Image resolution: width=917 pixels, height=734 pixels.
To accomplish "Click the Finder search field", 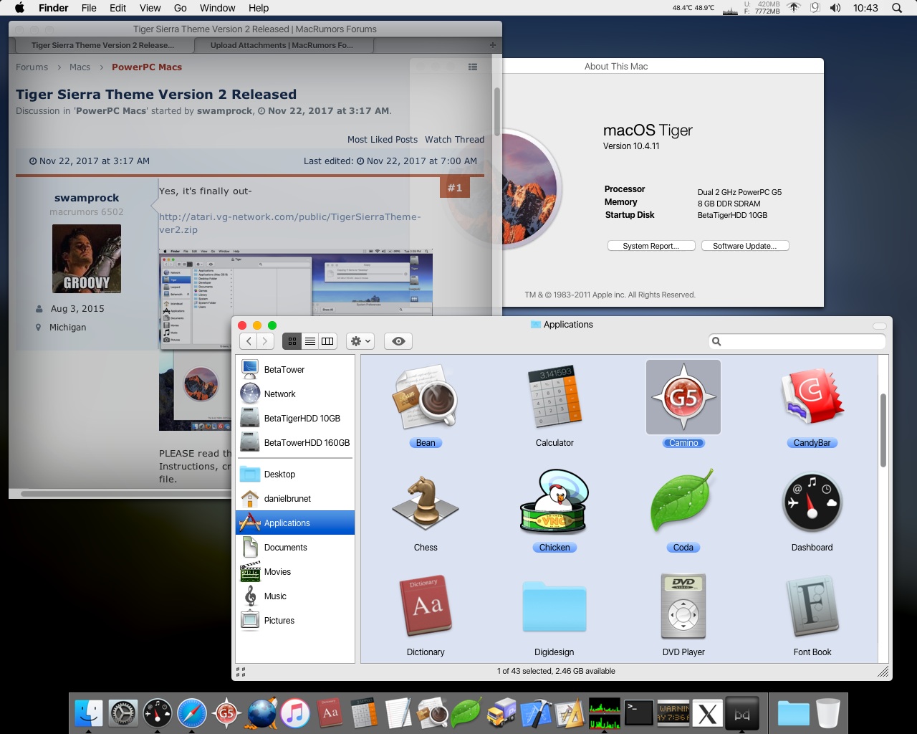I will point(797,341).
